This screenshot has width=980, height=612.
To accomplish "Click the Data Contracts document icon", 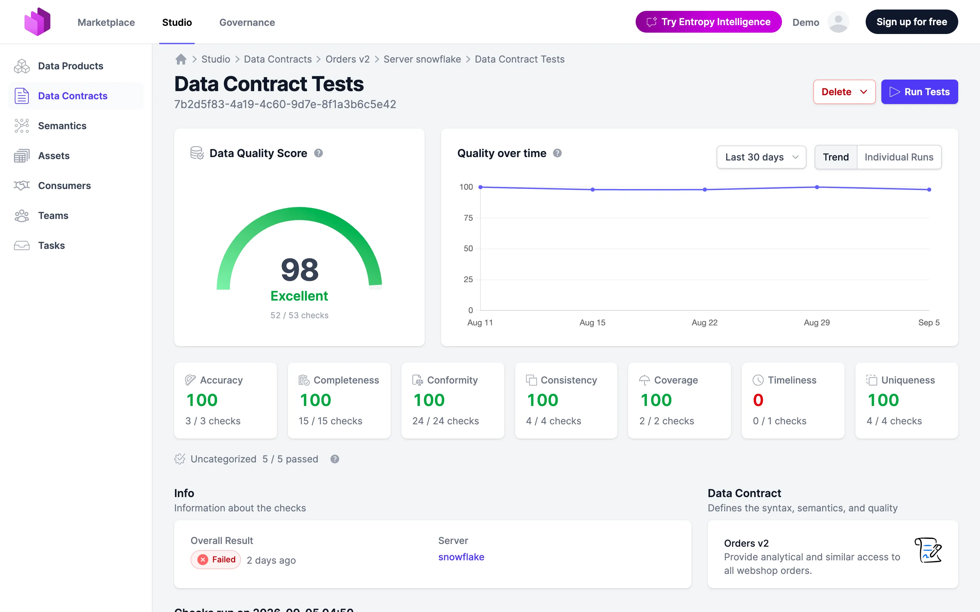I will point(22,96).
